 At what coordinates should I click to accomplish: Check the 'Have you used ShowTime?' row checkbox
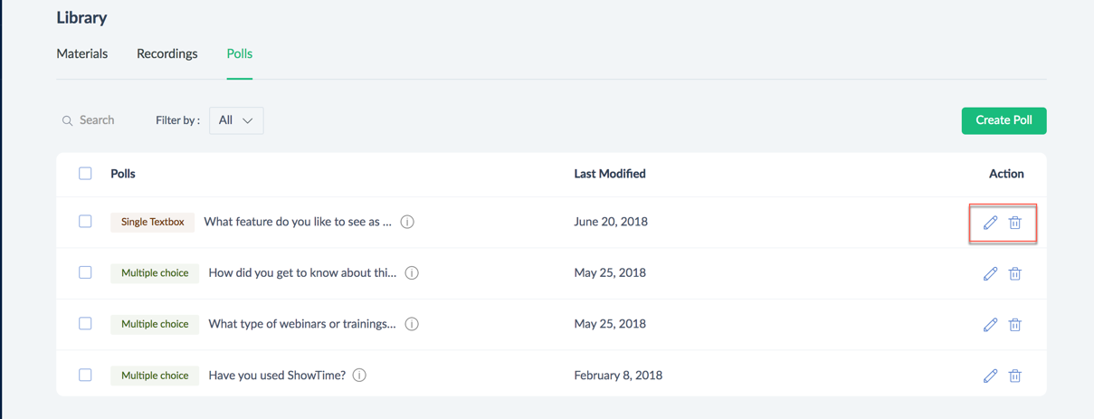pyautogui.click(x=85, y=375)
